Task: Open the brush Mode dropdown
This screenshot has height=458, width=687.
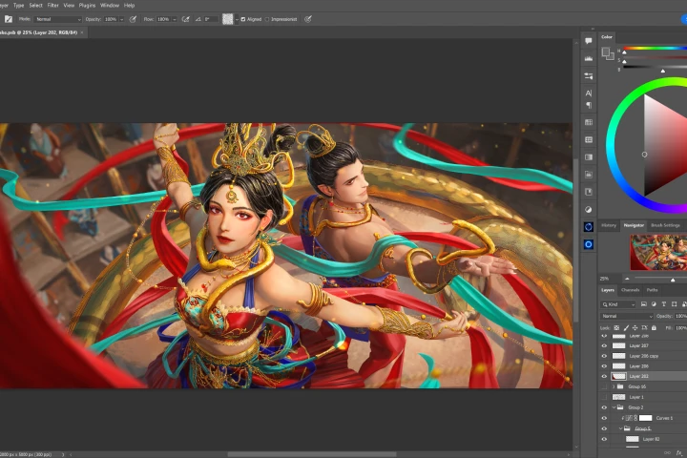Action: [57, 19]
